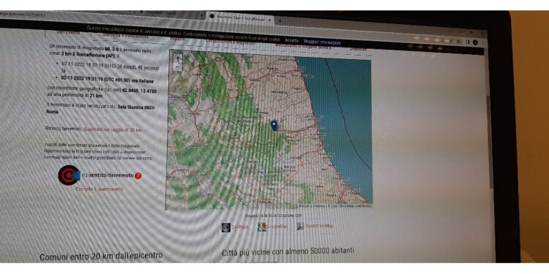
Task: Open the GoogleMap localization link
Action: coord(277,227)
